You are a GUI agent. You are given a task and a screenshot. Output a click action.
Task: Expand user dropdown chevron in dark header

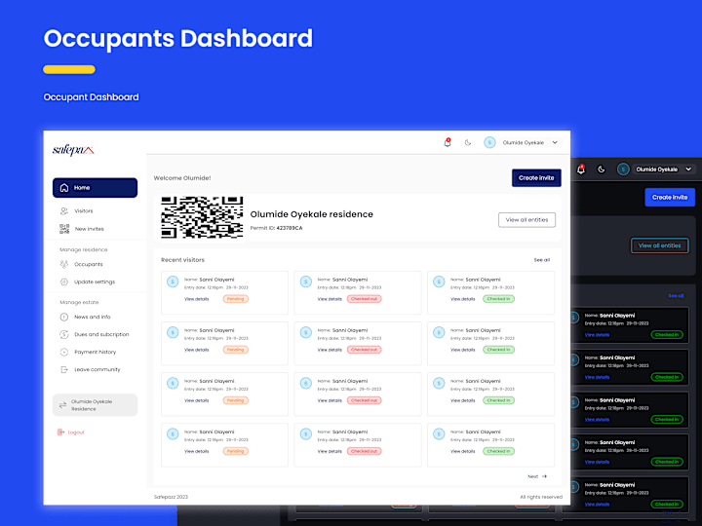(x=688, y=169)
